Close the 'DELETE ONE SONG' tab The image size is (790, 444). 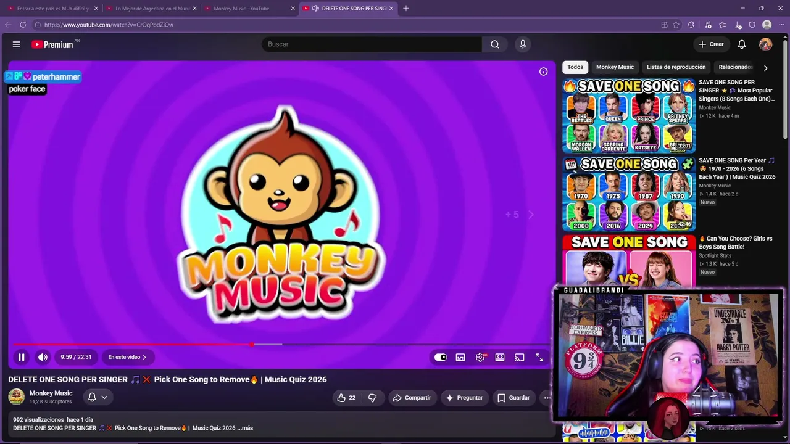click(391, 9)
